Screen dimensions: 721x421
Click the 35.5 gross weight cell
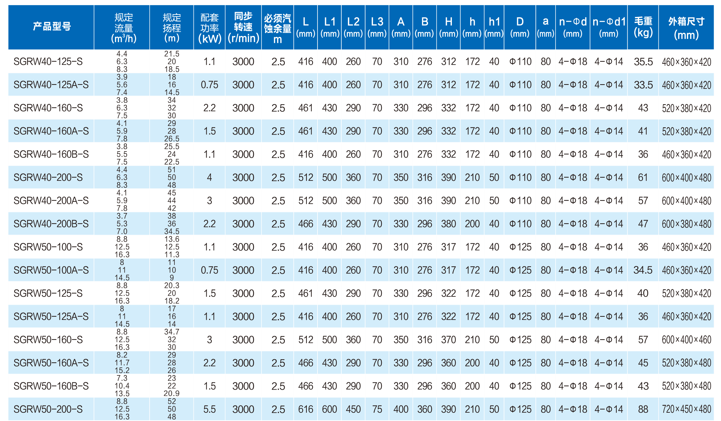tap(643, 62)
